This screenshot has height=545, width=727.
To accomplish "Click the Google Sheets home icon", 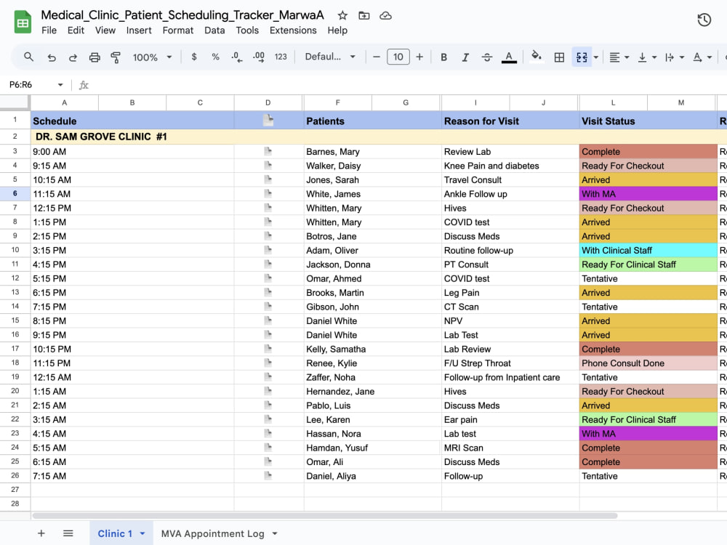I will tap(23, 23).
